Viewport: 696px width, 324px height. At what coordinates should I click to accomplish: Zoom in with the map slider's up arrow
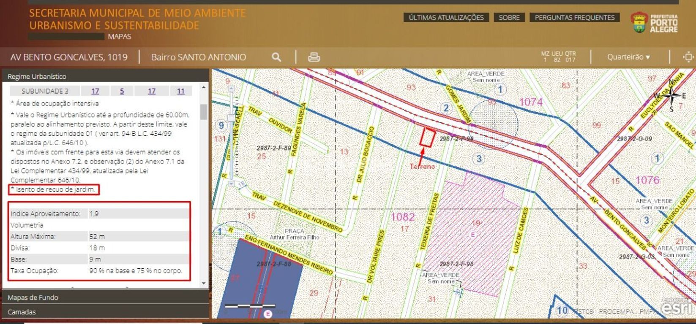pos(231,89)
